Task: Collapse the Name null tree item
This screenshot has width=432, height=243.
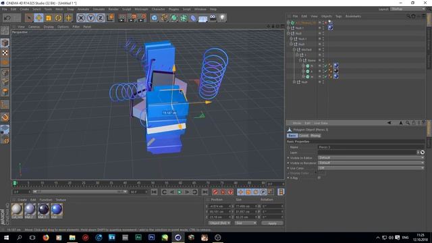Action: point(300,60)
